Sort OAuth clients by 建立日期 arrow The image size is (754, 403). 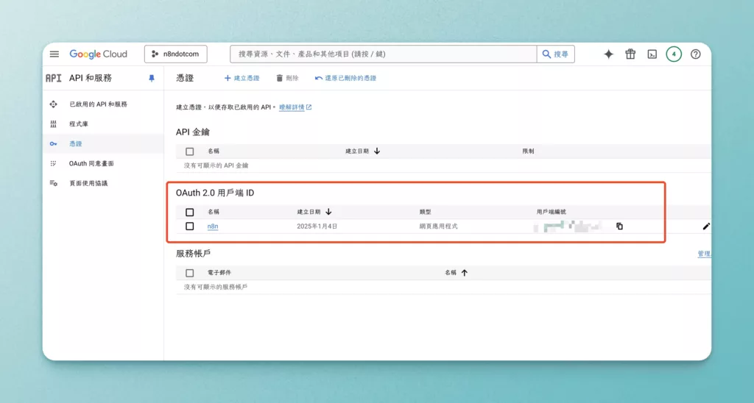point(328,212)
